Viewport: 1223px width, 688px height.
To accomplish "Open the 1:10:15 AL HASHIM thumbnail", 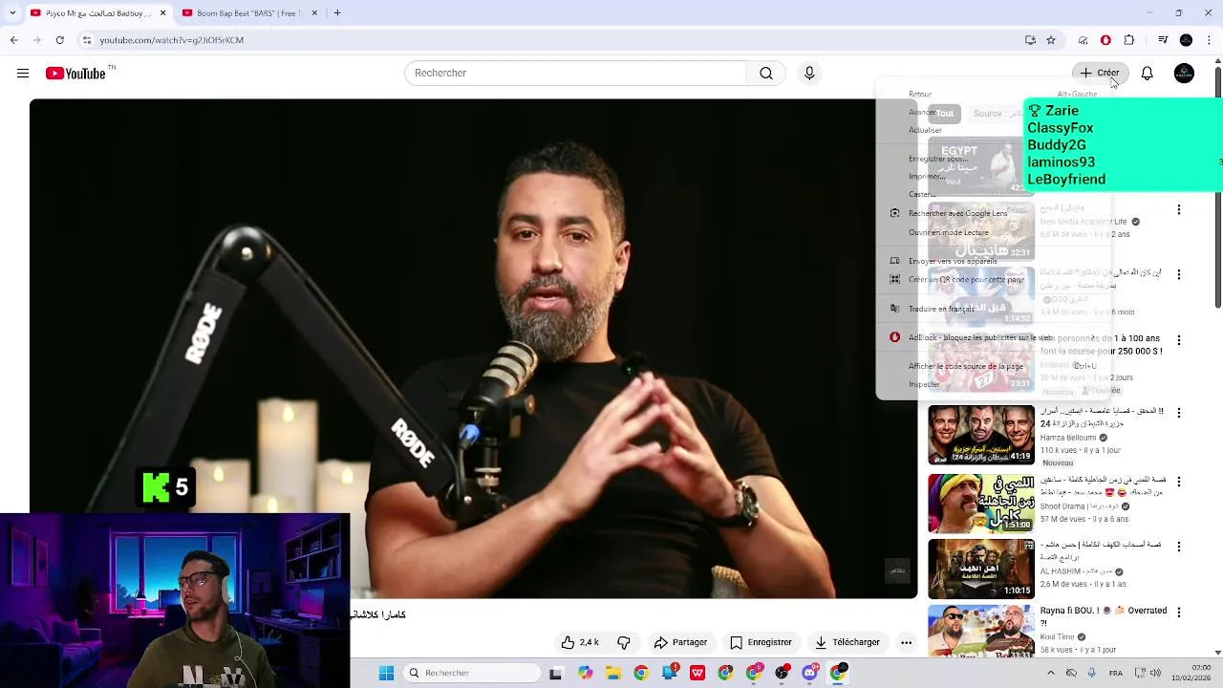I will coord(981,569).
